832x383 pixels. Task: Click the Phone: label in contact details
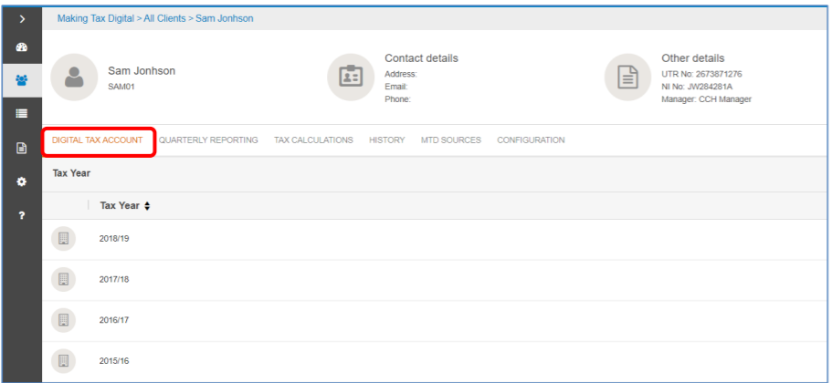click(398, 99)
